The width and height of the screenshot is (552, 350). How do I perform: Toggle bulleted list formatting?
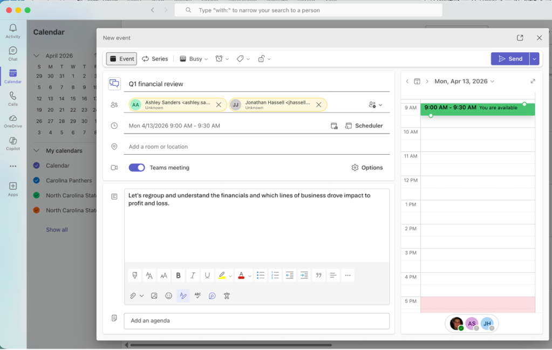[261, 275]
